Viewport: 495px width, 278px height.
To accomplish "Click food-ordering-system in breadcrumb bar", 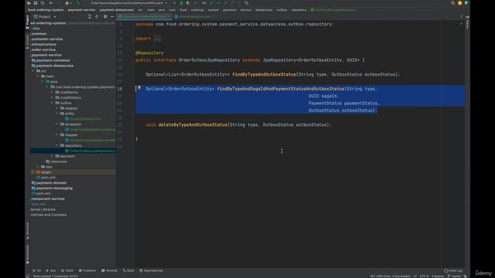I will coord(46,10).
